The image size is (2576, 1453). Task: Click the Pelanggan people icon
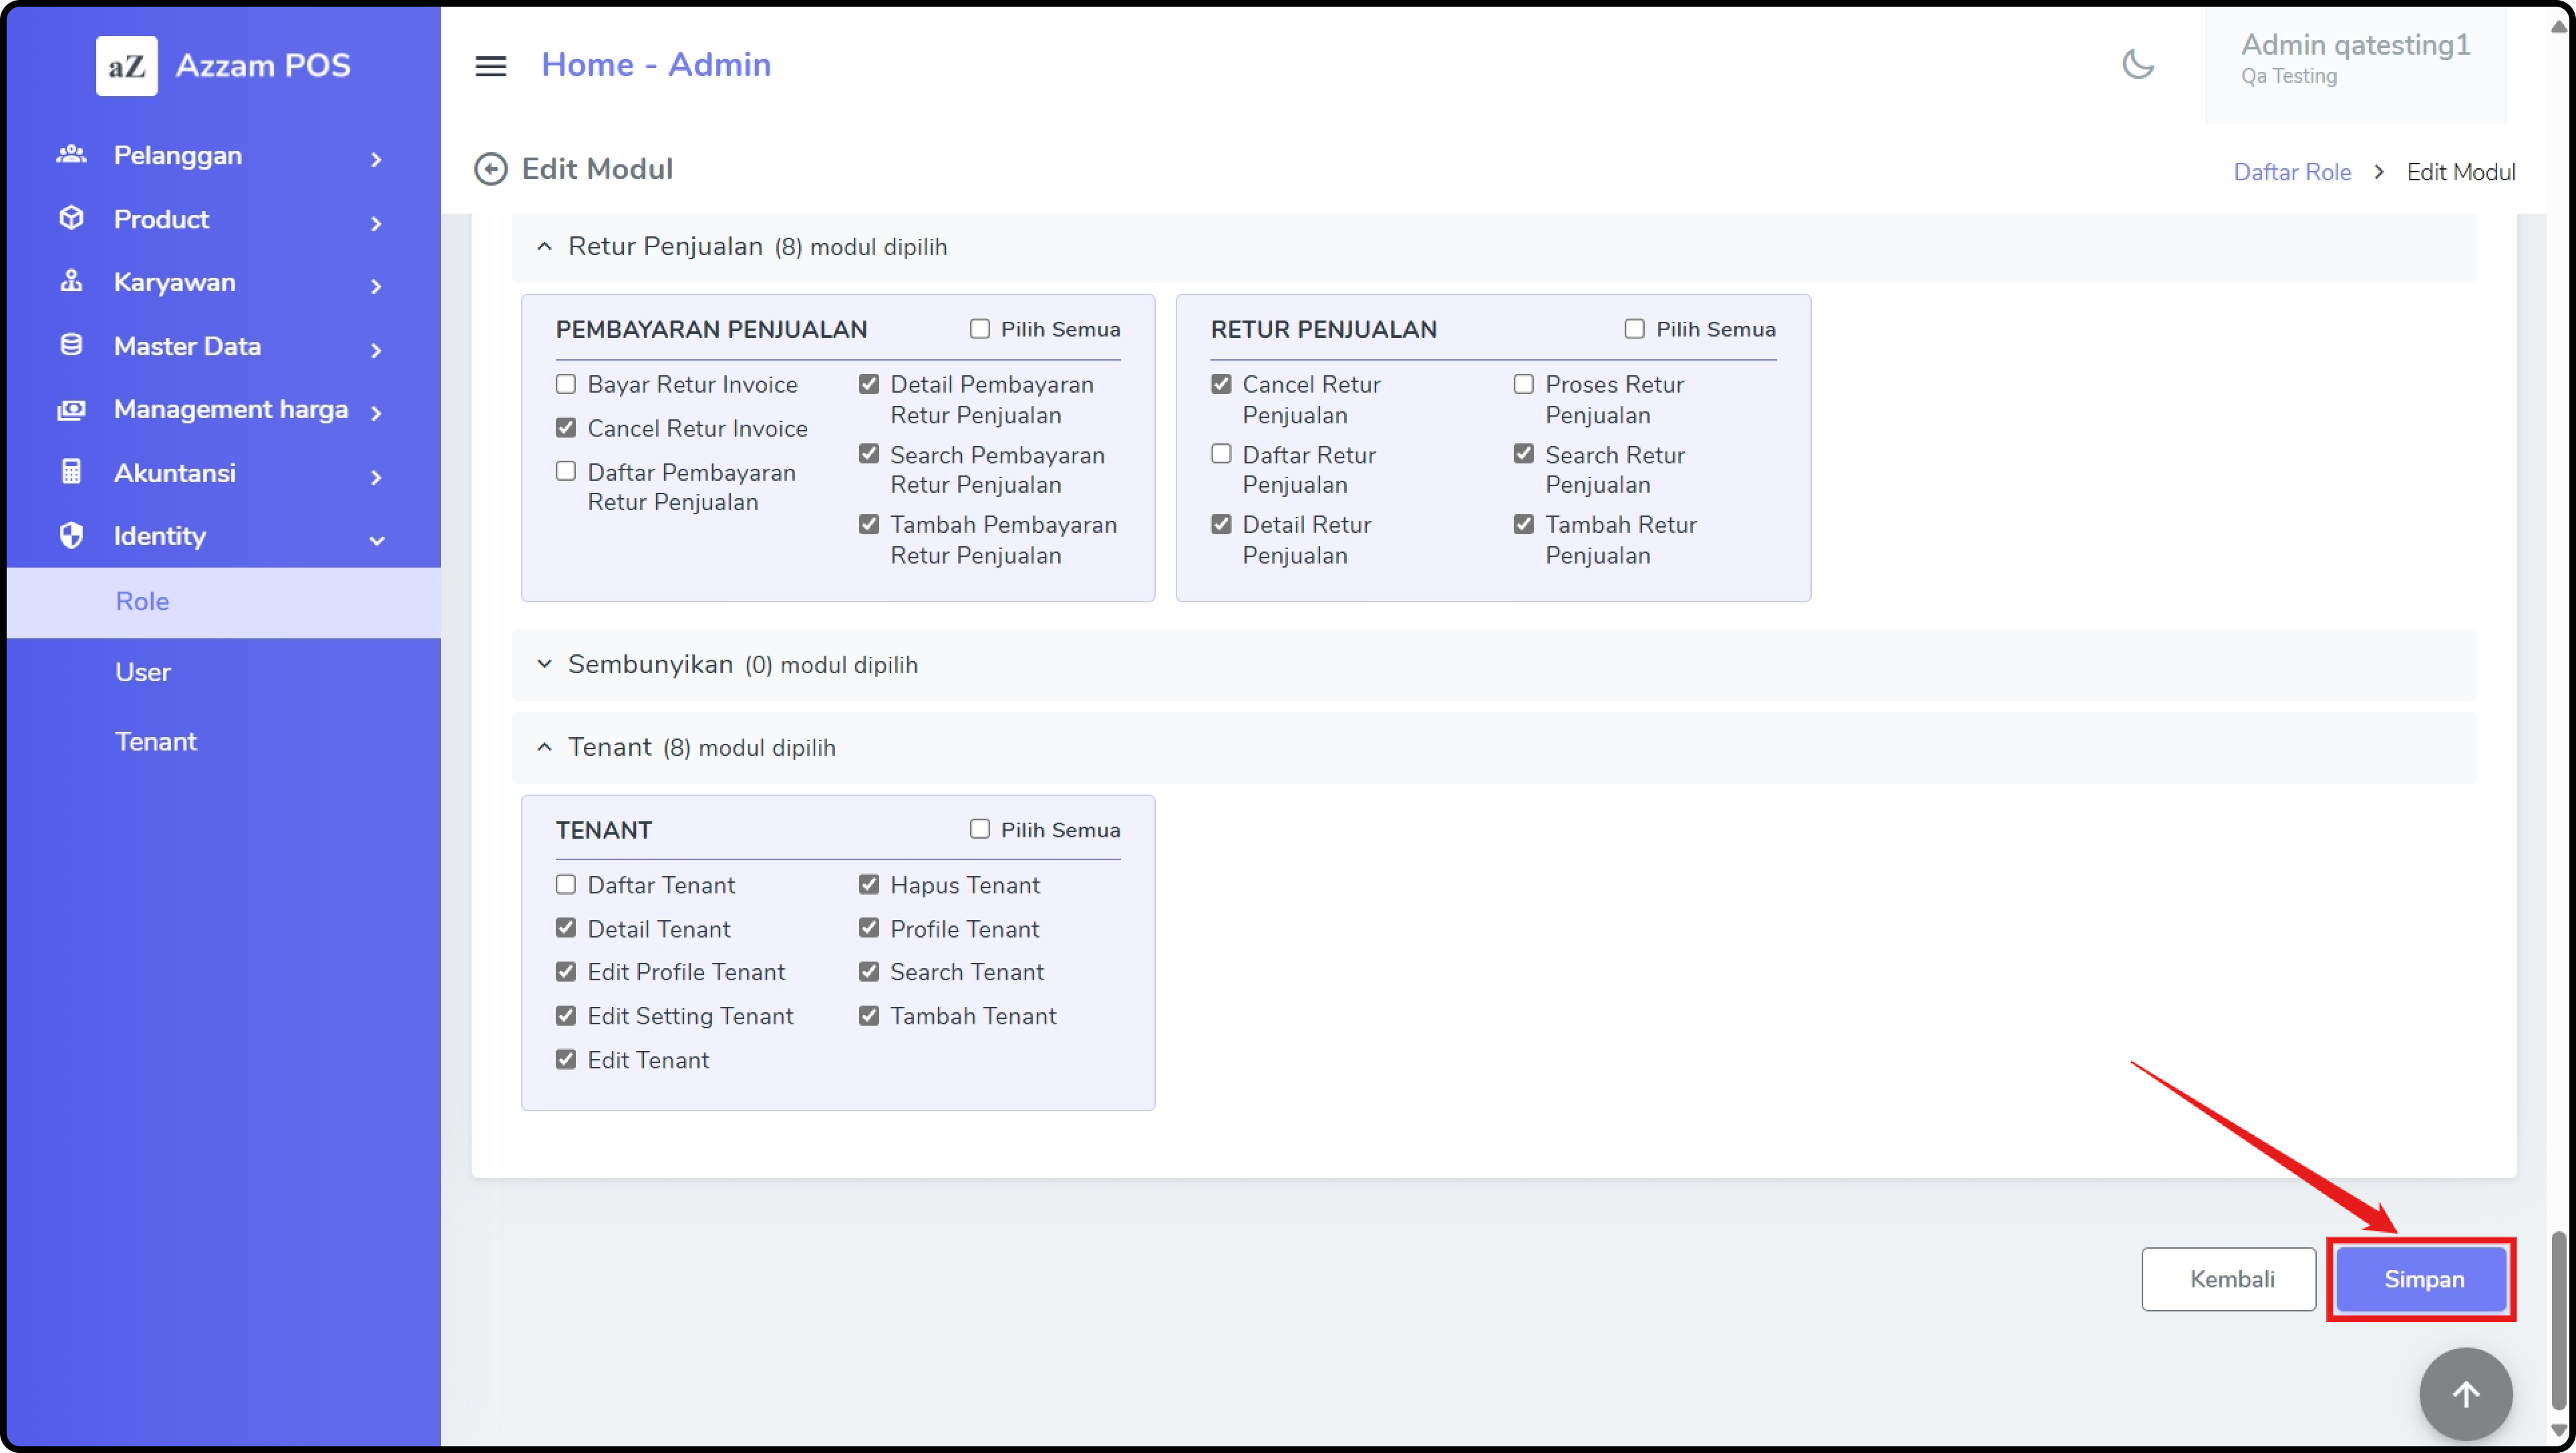click(x=71, y=154)
